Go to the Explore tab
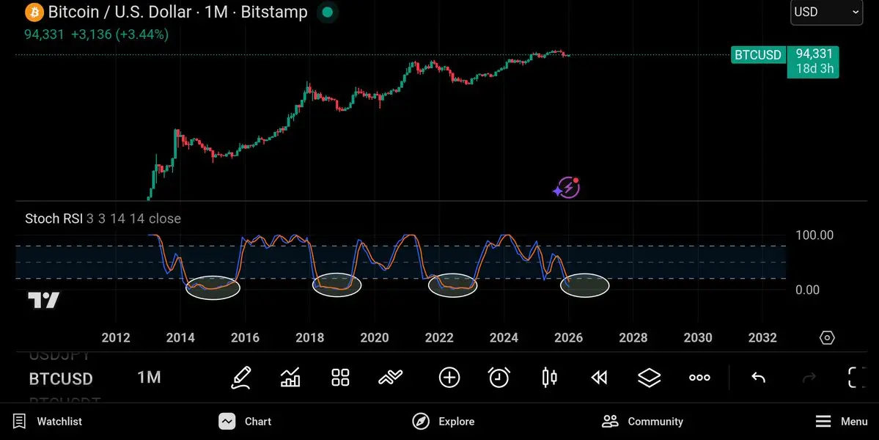This screenshot has height=440, width=879. point(443,422)
